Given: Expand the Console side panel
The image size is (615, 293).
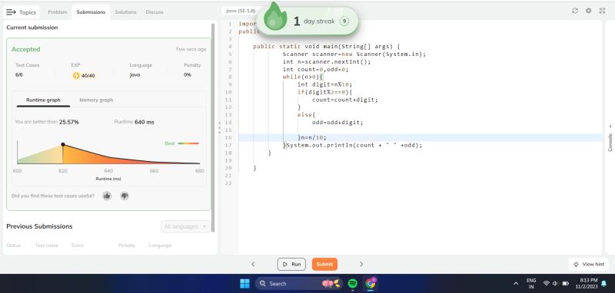Looking at the screenshot, I should point(610,137).
